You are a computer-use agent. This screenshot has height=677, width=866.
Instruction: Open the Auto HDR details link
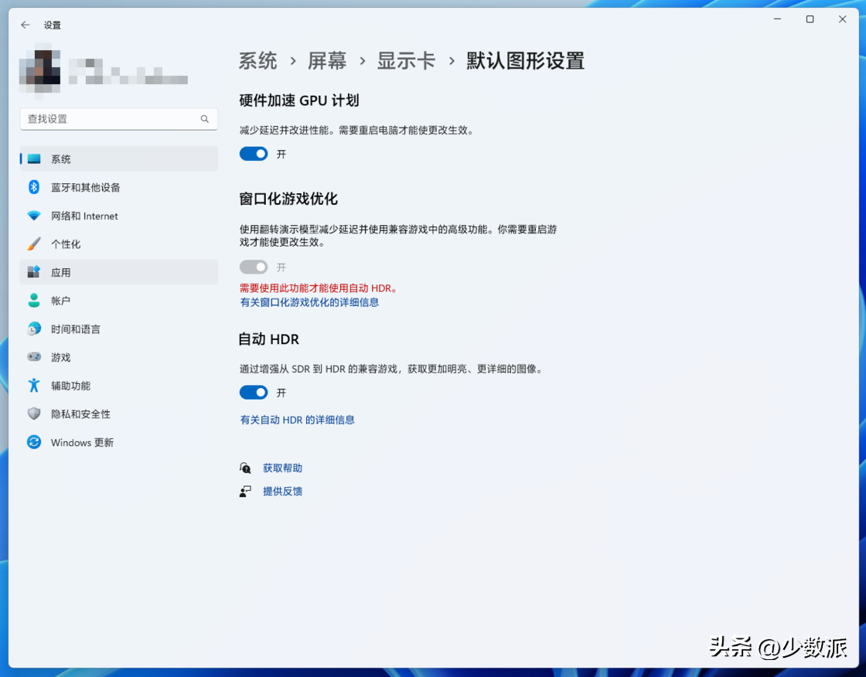297,420
